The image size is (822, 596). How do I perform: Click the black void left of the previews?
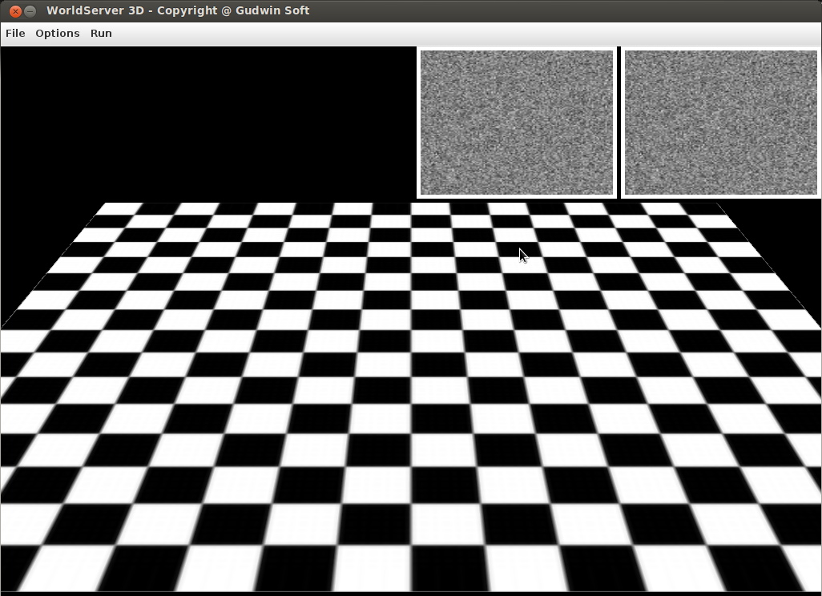click(x=208, y=120)
